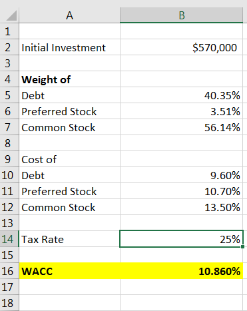
Task: Select row 14 header
Action: pos(9,239)
